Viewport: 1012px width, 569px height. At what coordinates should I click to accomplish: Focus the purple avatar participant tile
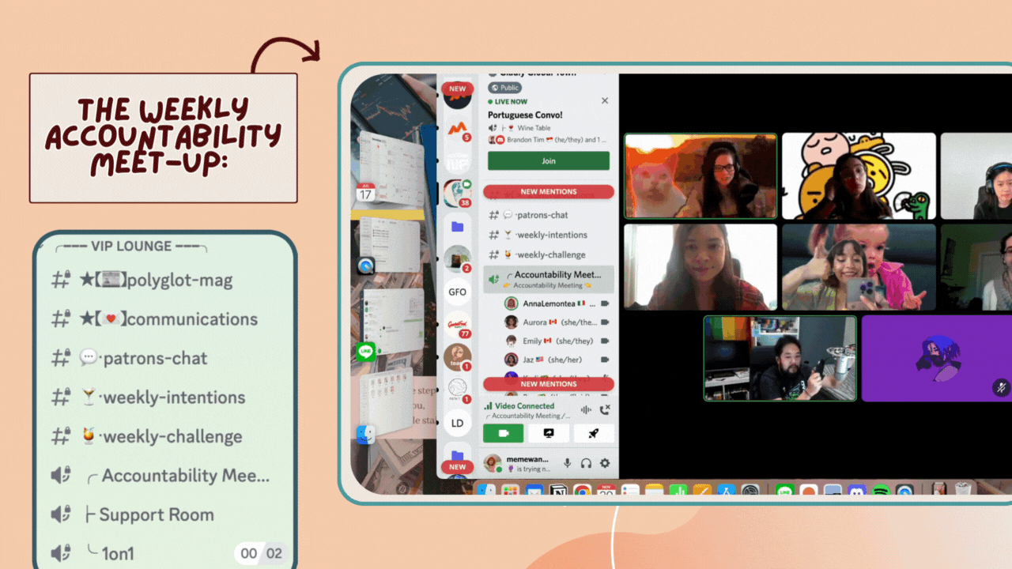pyautogui.click(x=937, y=359)
